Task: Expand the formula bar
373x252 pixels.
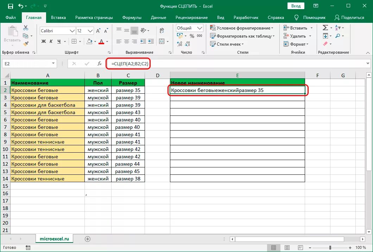Action: tap(368, 64)
